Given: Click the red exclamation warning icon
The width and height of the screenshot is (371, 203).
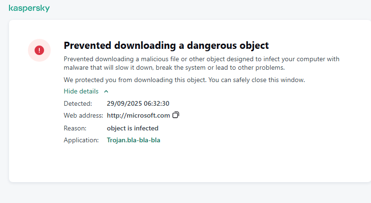Looking at the screenshot, I should click(39, 50).
